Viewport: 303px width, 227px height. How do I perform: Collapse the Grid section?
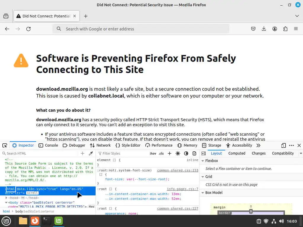203,177
